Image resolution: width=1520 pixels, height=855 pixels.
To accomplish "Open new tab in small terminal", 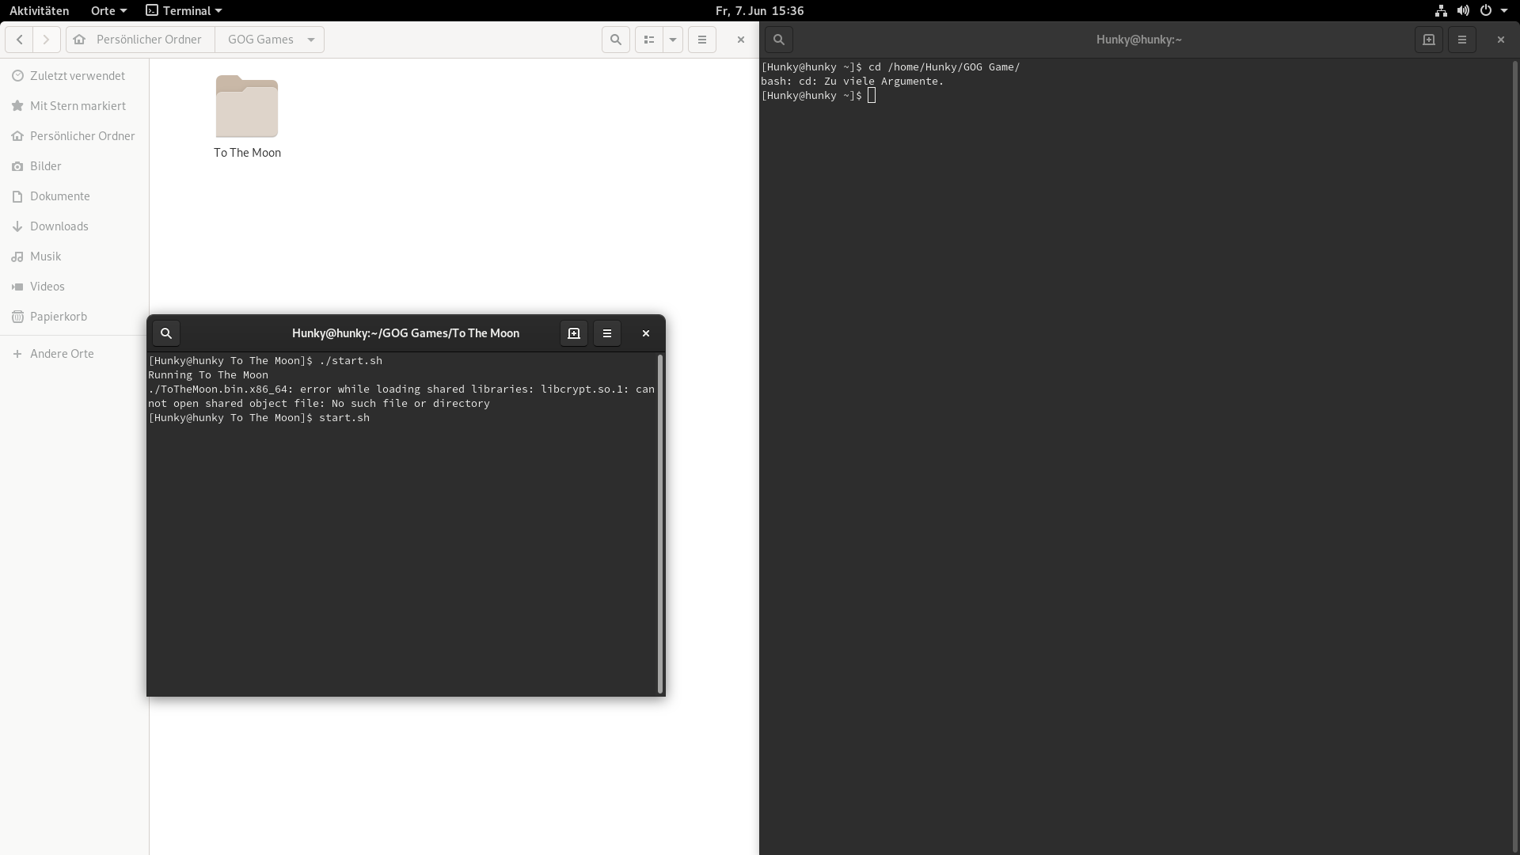I will tap(574, 333).
